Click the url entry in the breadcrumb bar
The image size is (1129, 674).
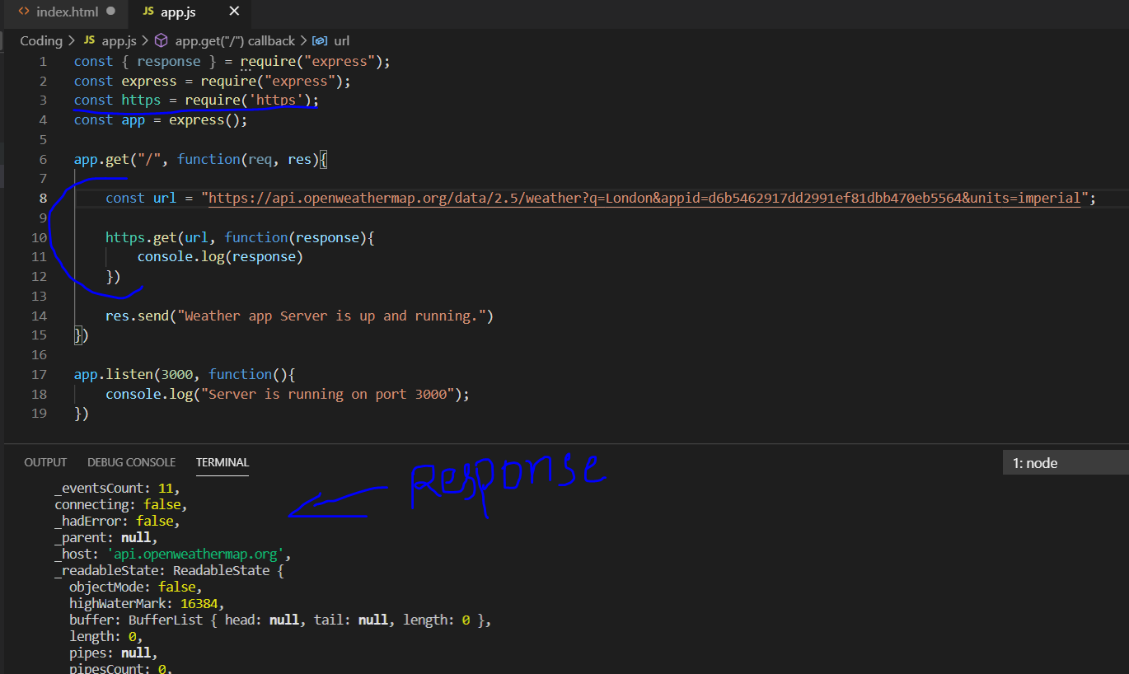(341, 40)
